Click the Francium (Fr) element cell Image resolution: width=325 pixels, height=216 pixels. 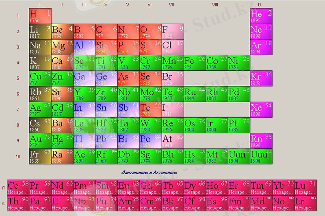(40, 157)
